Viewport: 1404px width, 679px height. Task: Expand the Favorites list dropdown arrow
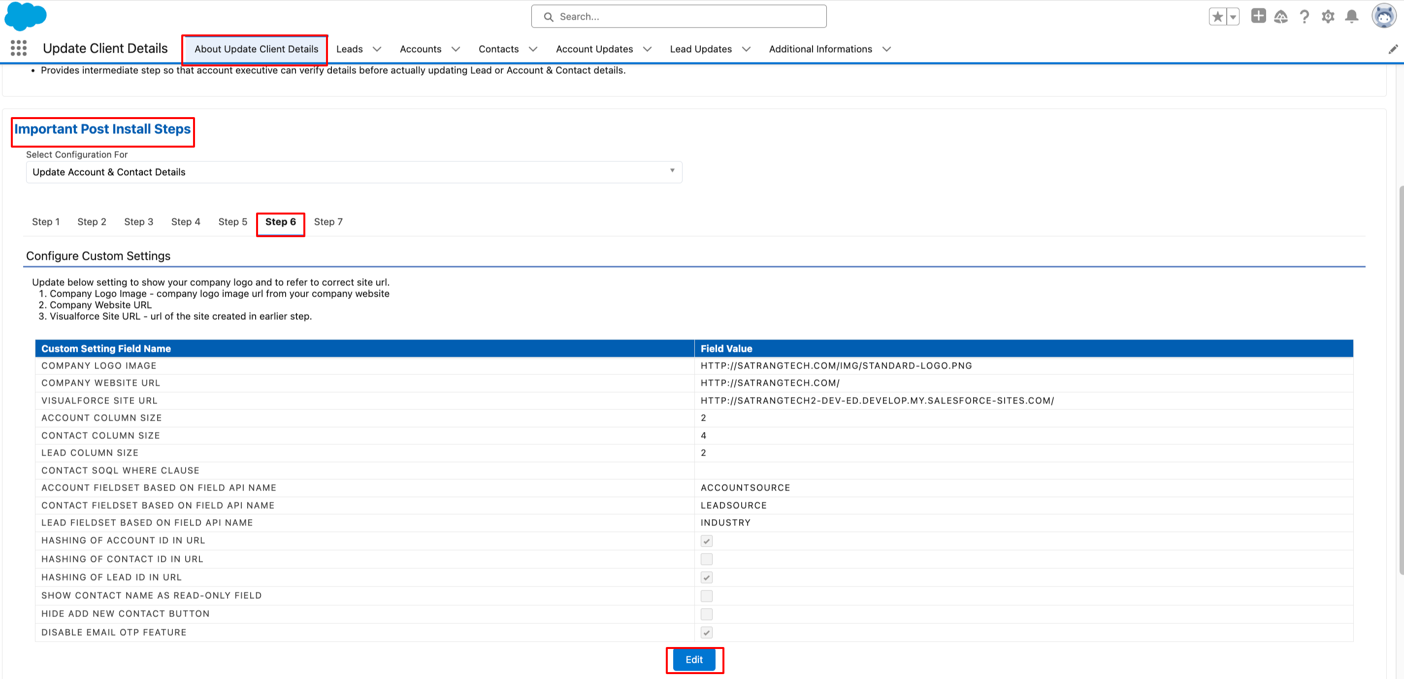click(1233, 17)
